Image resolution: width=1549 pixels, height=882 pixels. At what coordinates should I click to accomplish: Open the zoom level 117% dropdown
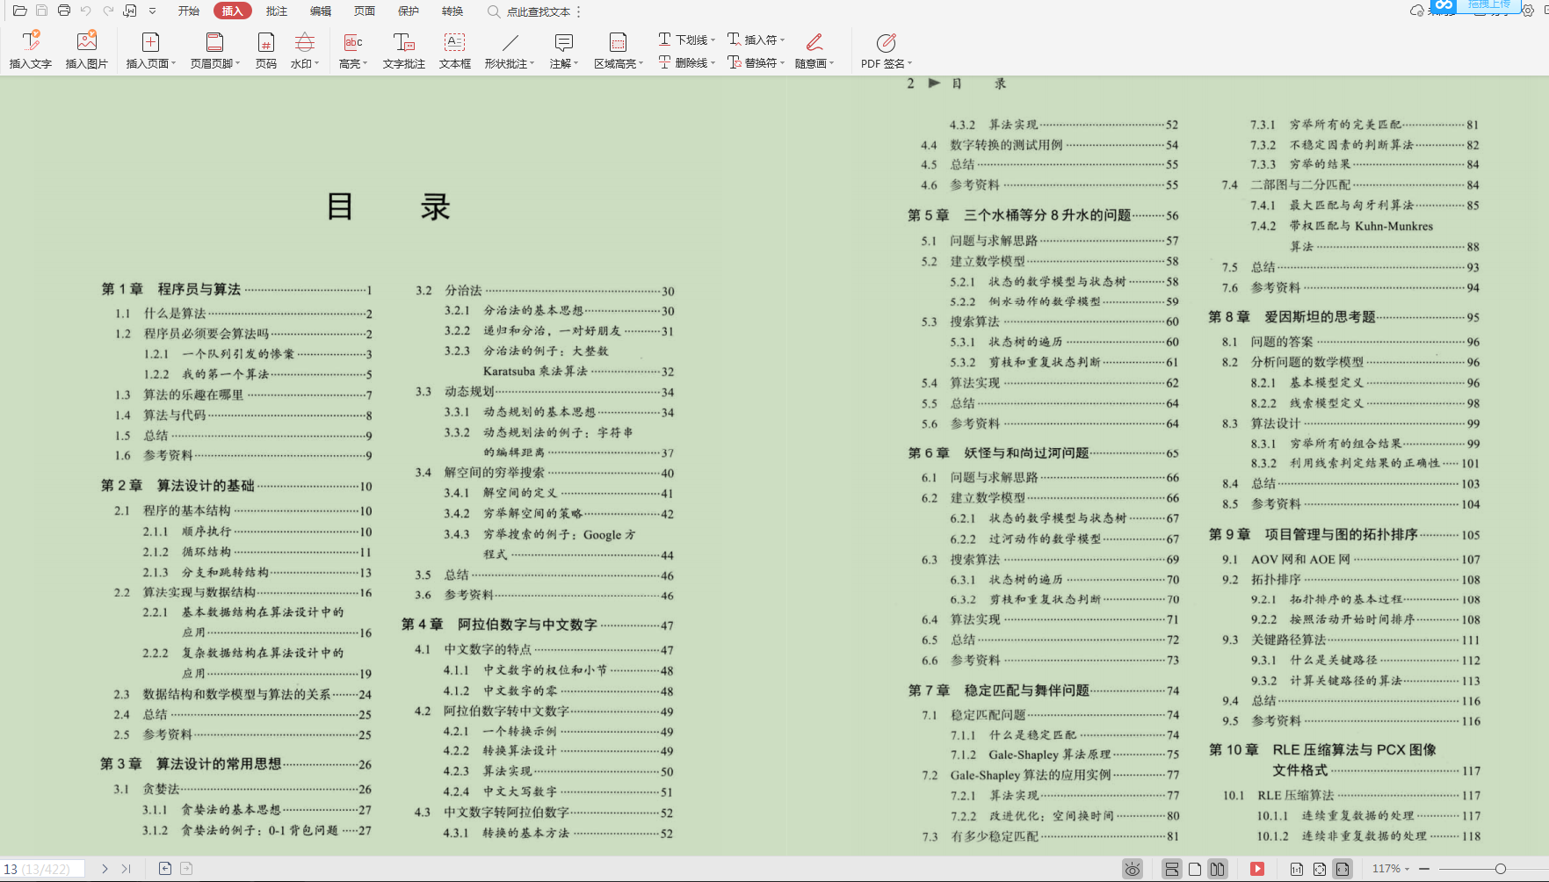[1393, 868]
